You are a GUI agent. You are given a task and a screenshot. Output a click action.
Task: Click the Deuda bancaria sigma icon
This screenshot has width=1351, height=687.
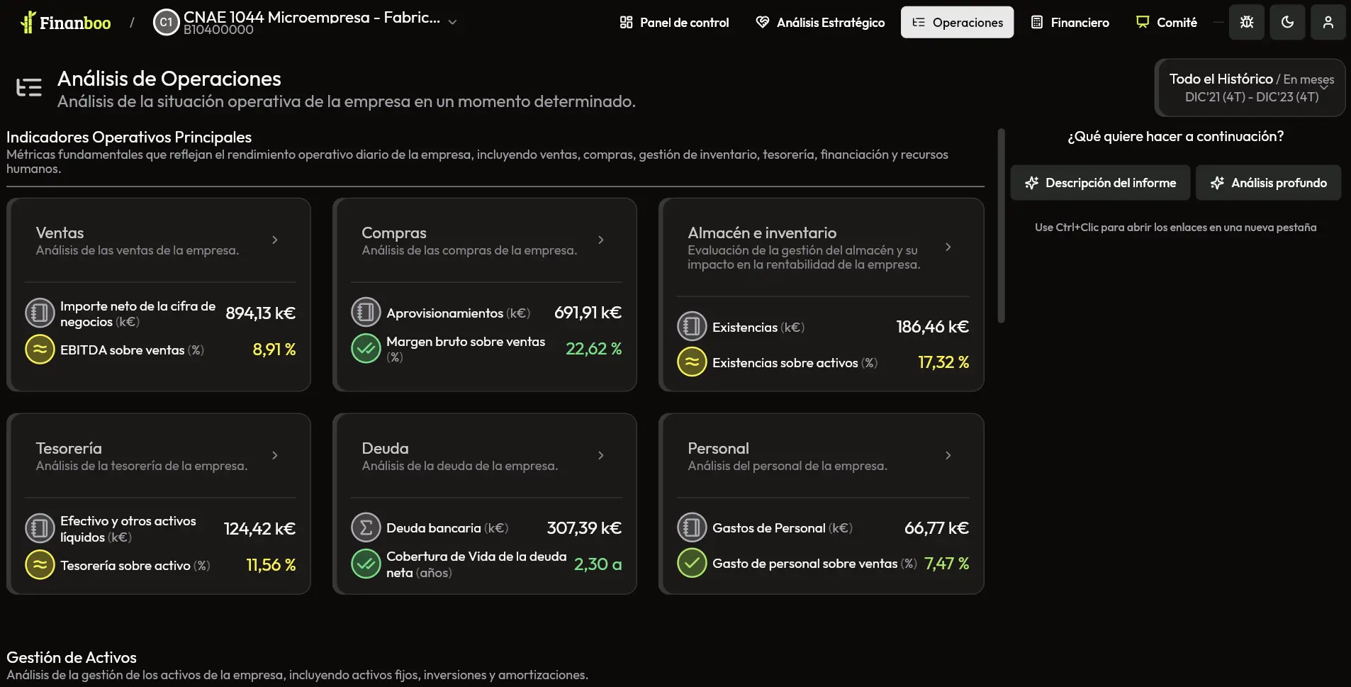(366, 528)
